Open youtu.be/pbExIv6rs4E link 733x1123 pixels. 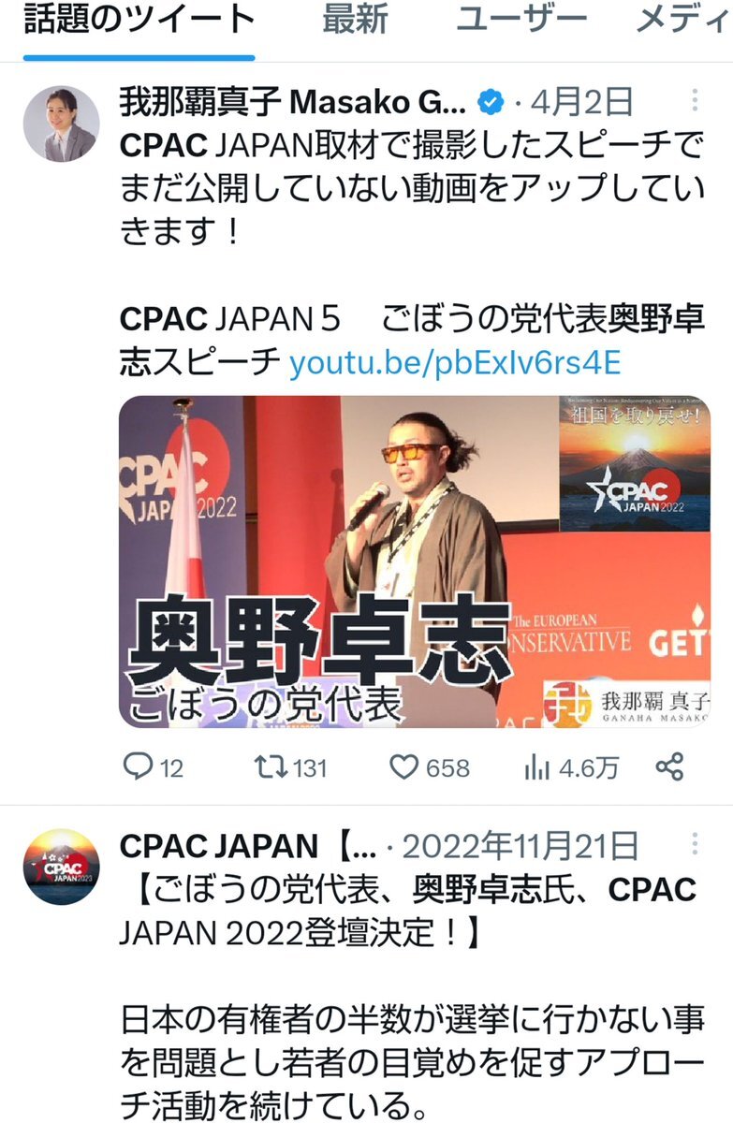[x=455, y=363]
